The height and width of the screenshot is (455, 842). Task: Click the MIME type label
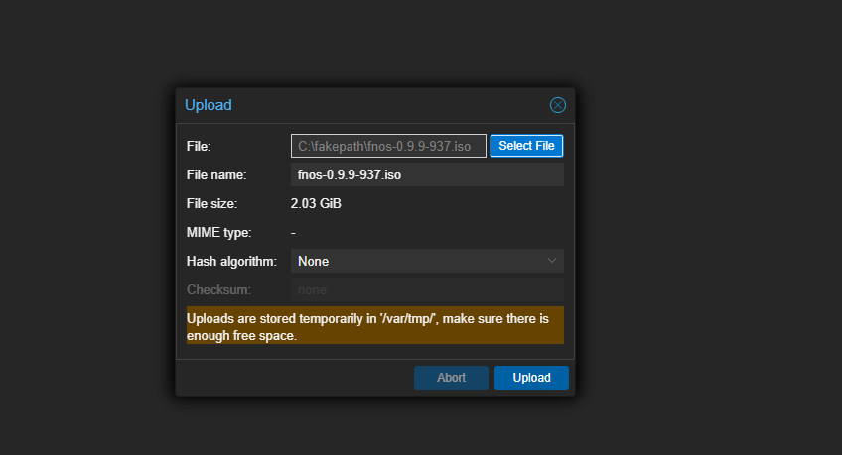[218, 233]
